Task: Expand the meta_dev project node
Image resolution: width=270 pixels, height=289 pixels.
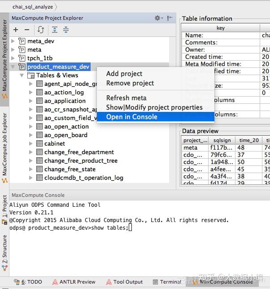Action: [13, 41]
